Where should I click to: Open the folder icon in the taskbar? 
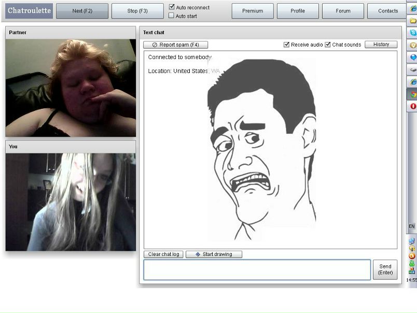(x=413, y=21)
